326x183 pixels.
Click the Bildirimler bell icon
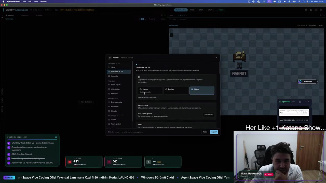[x=109, y=106]
